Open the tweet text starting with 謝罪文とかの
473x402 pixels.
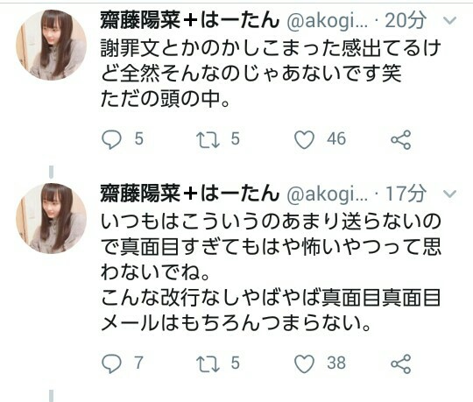(x=271, y=74)
